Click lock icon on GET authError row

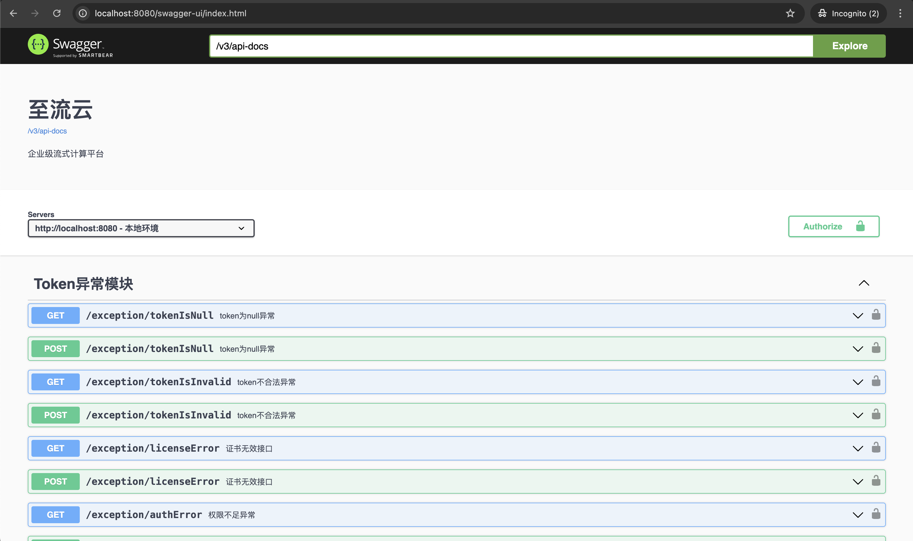(876, 514)
